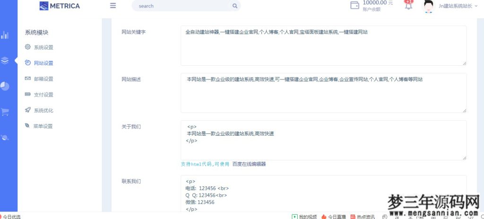Click the 我的视频 play icon
The image size is (484, 219).
point(294,217)
